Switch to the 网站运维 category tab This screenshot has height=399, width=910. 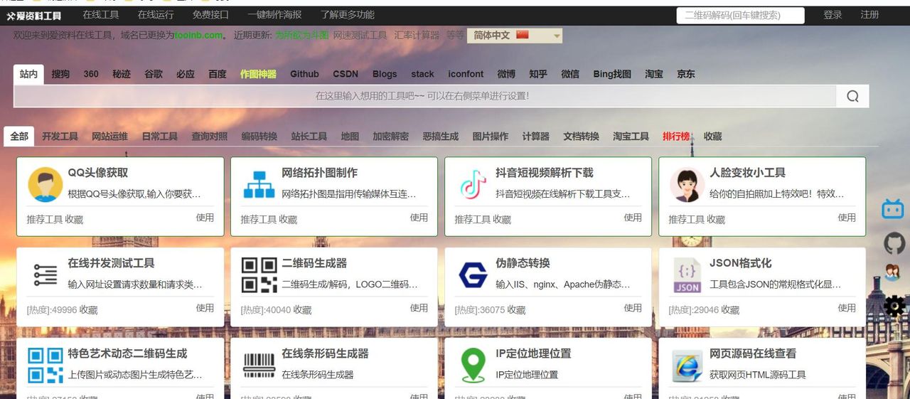tap(109, 137)
